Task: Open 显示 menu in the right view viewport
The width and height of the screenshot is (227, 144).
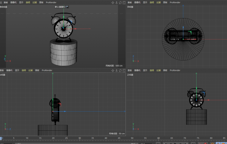Action: coord(17,70)
